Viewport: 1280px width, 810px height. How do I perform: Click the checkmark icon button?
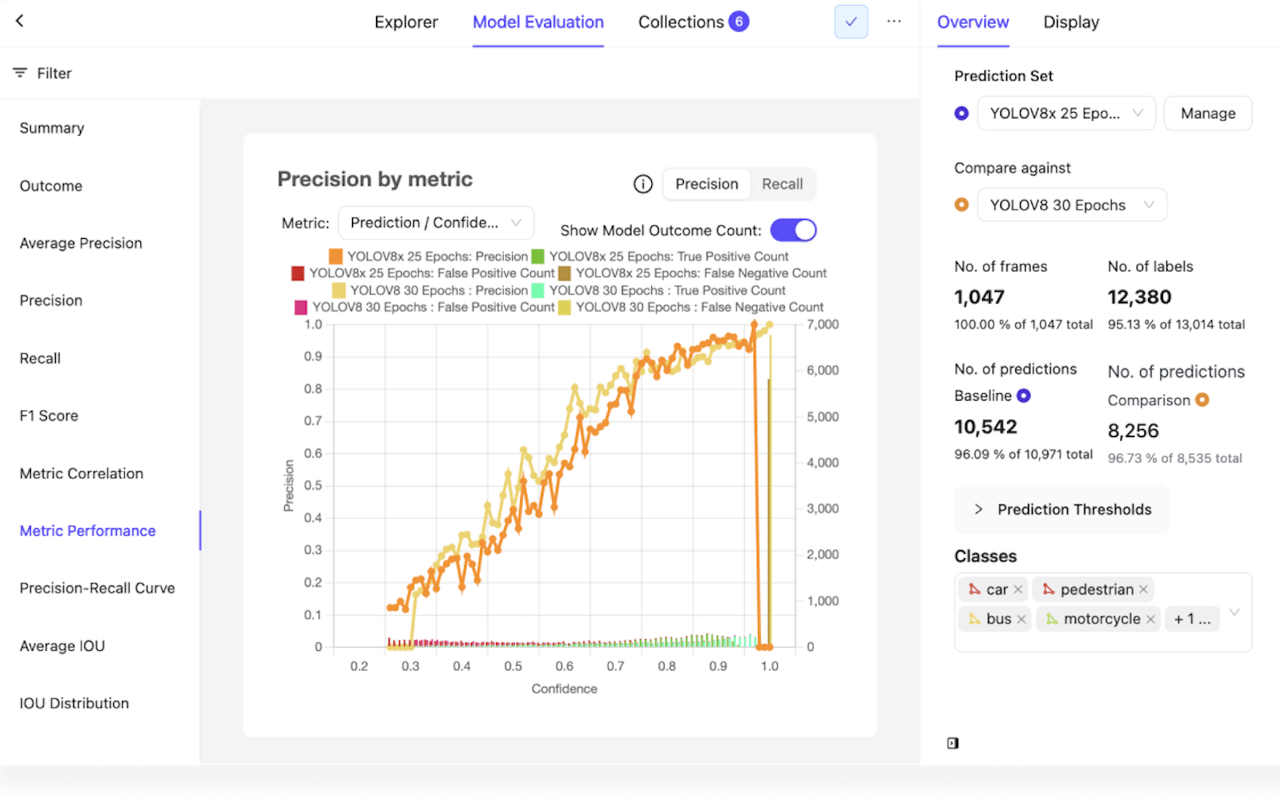point(850,22)
